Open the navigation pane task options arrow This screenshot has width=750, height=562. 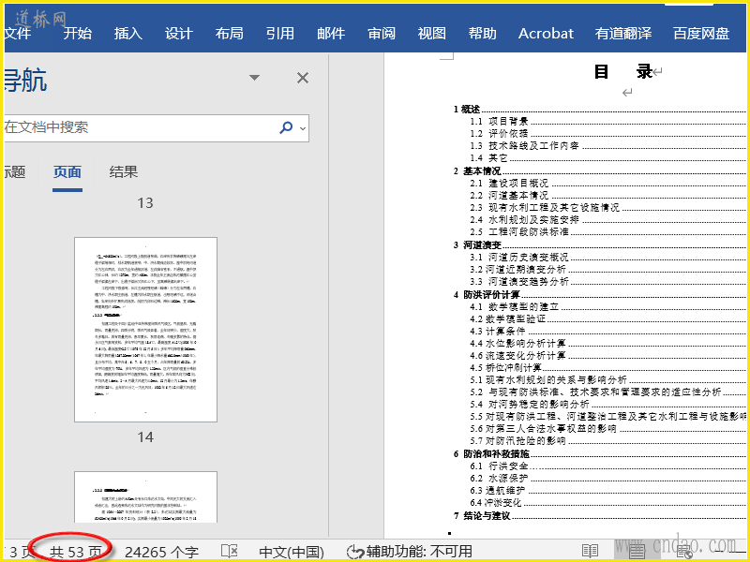pyautogui.click(x=254, y=79)
